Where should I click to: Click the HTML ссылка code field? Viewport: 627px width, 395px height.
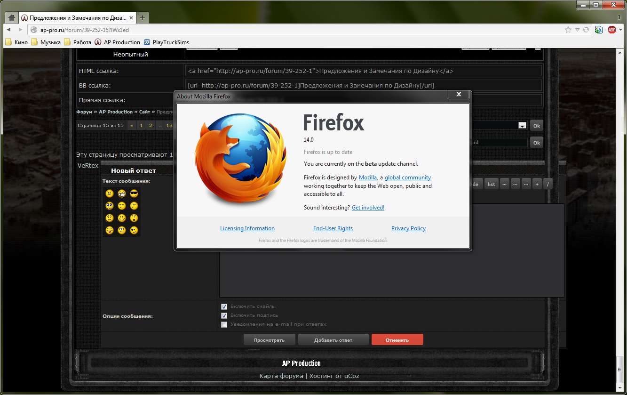tap(364, 71)
